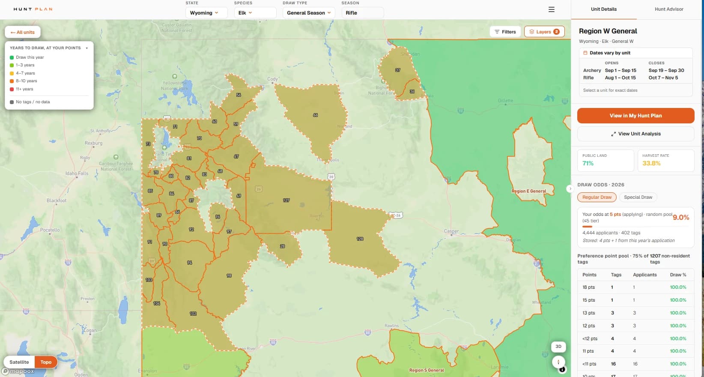Reset map bearing with the compass button
This screenshot has width=704, height=377.
tap(558, 362)
